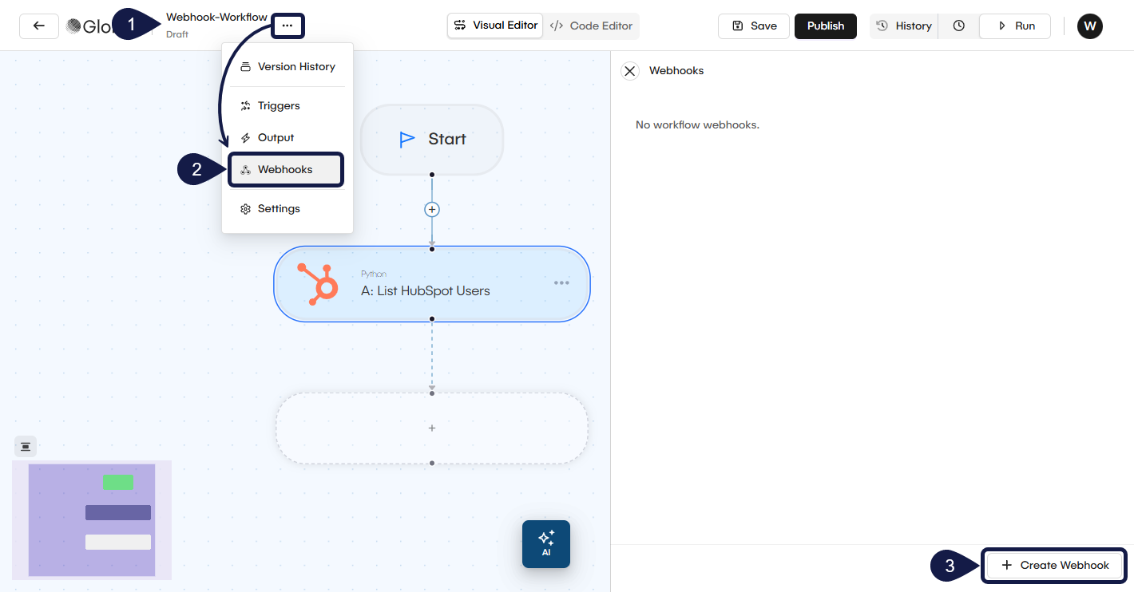This screenshot has height=592, width=1134.
Task: Open the workflow three-dots options menu
Action: coord(287,26)
